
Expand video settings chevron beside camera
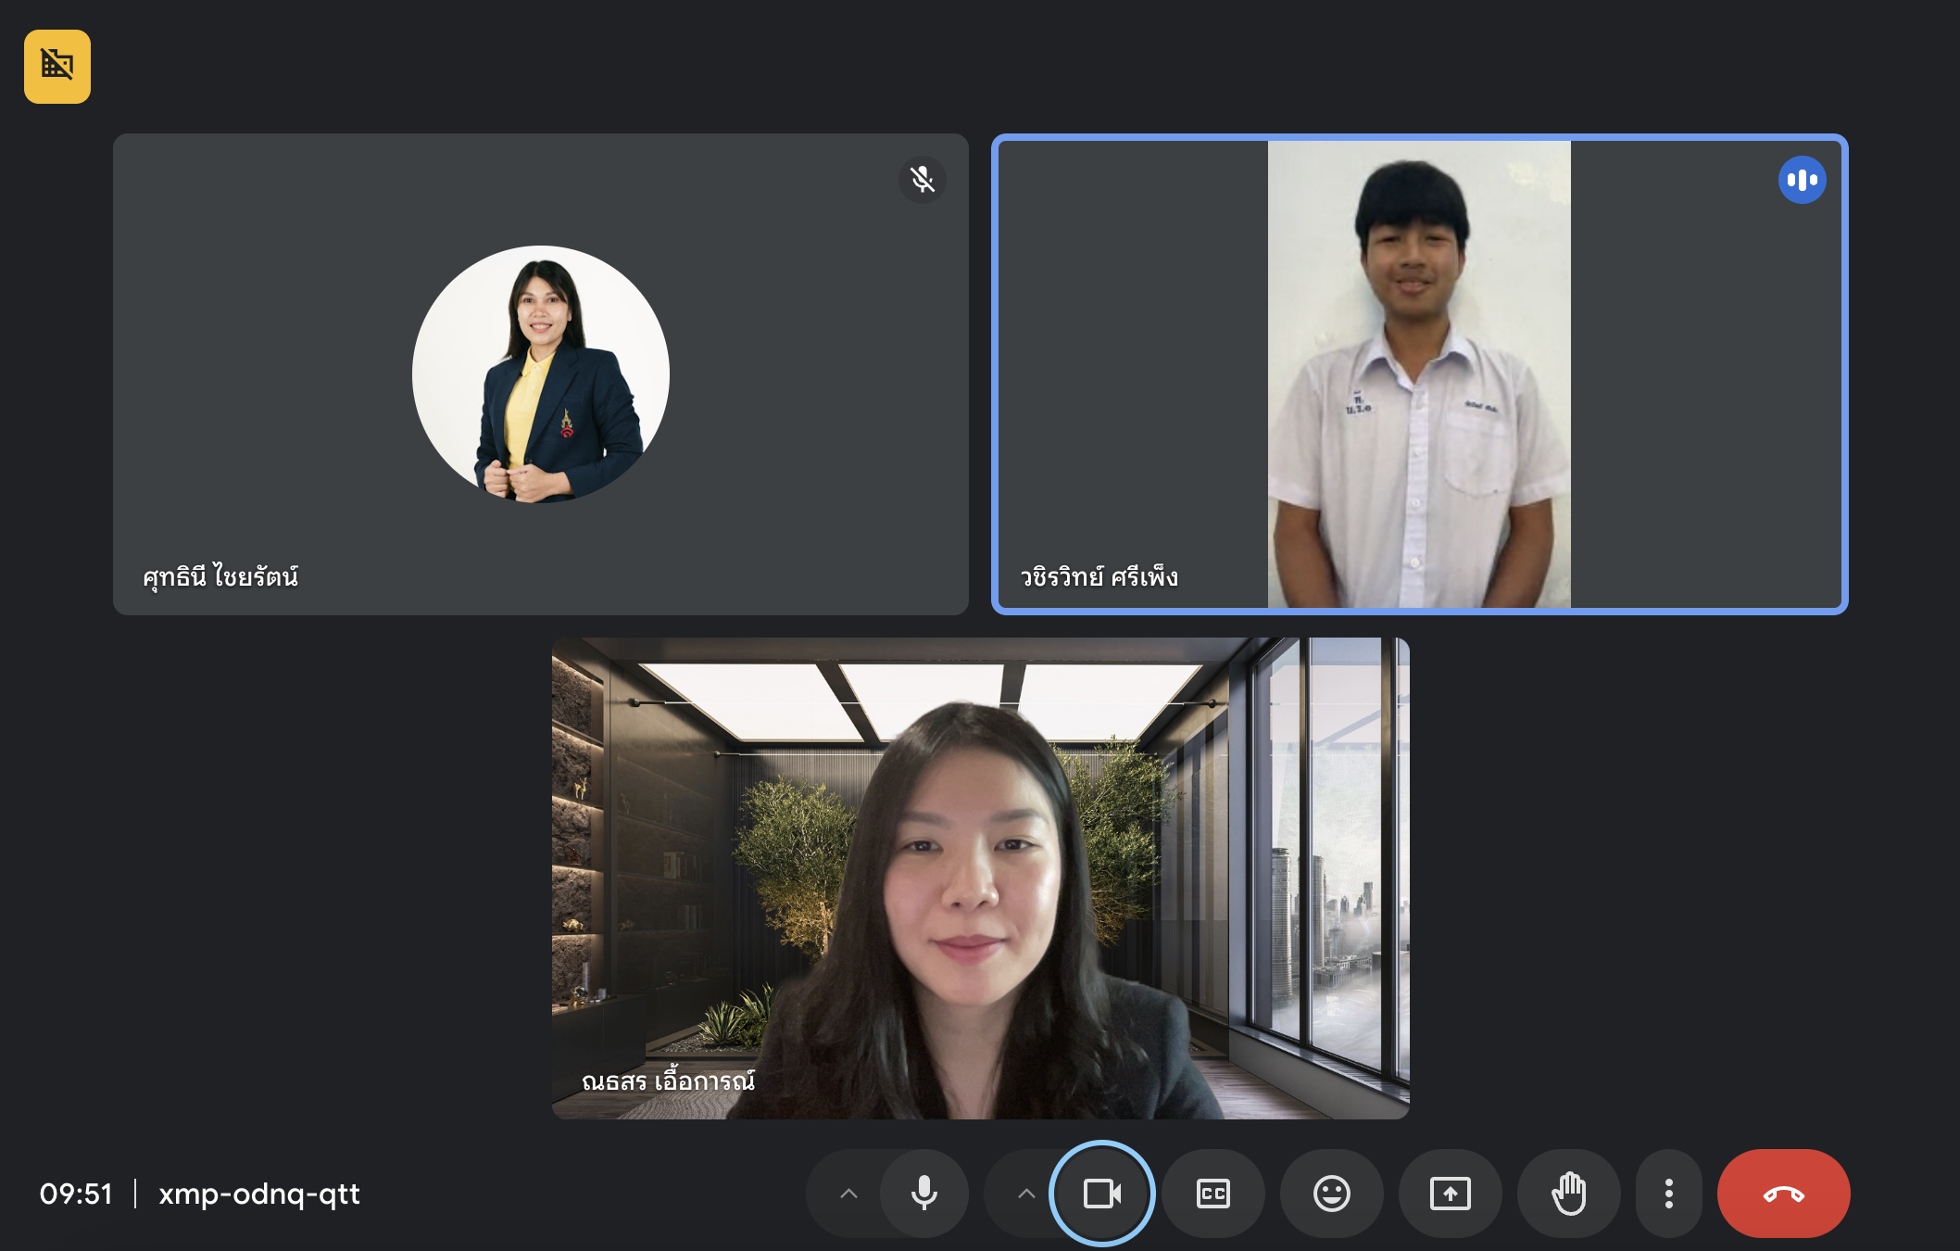tap(1026, 1194)
